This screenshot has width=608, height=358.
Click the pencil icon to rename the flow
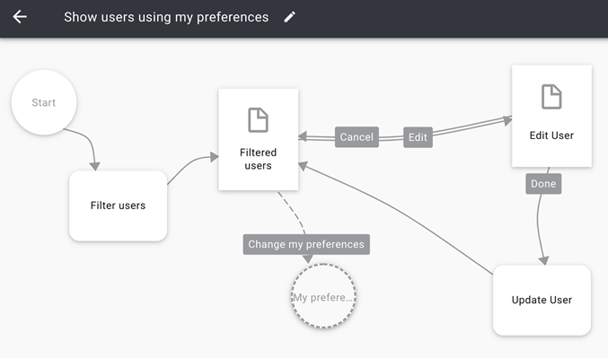click(290, 17)
